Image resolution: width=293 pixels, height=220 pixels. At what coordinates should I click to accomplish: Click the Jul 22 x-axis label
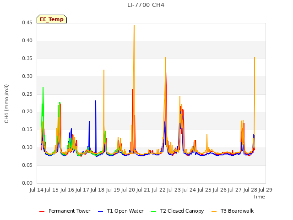159,190
